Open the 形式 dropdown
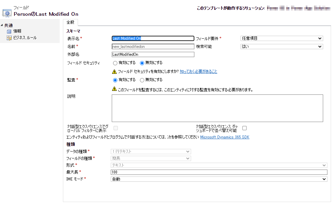Viewport: 332px width, 205px height. click(x=219, y=165)
